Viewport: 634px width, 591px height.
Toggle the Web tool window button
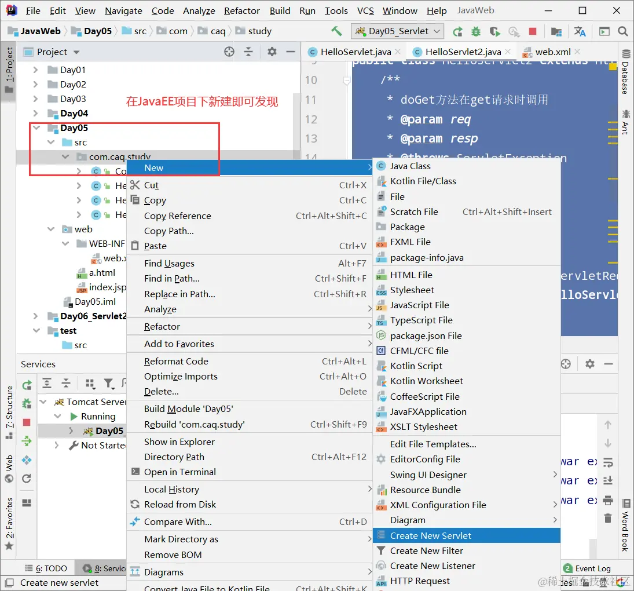coord(9,468)
